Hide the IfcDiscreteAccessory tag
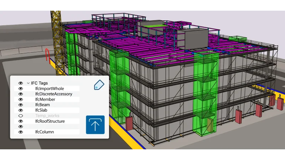This screenshot has width=285, height=160. click(21, 94)
